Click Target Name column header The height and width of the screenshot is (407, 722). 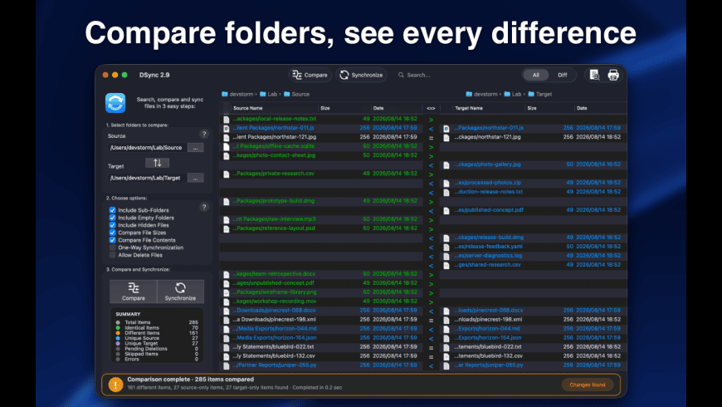click(x=469, y=108)
